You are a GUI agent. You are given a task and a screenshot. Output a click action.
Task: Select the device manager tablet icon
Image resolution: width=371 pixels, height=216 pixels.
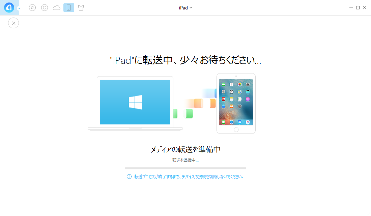tap(69, 7)
